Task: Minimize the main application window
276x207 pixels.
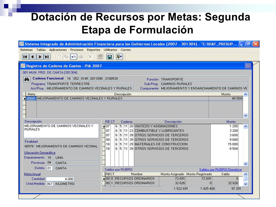Action: pos(242,44)
